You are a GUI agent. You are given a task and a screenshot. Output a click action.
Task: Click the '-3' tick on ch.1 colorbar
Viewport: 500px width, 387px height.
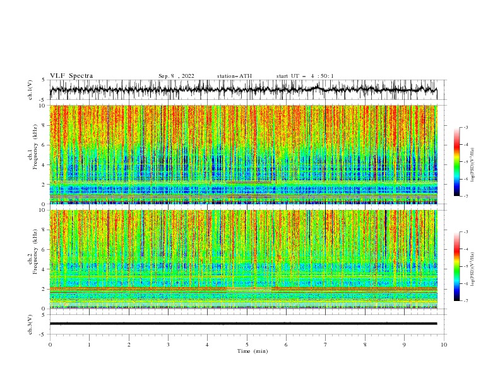[466, 127]
